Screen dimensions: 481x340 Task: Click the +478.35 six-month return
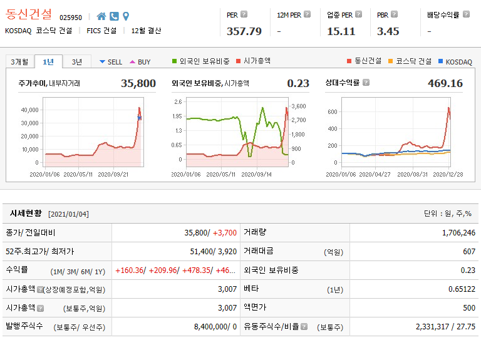coord(196,270)
